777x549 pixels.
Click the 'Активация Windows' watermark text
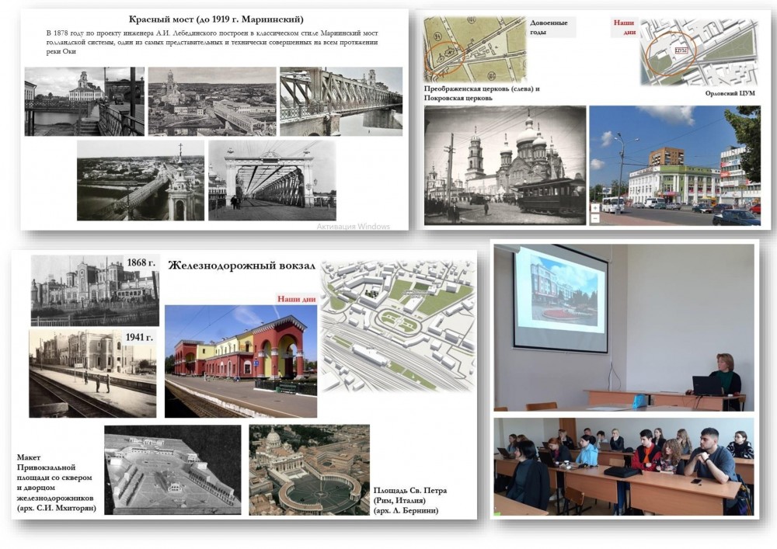353,227
